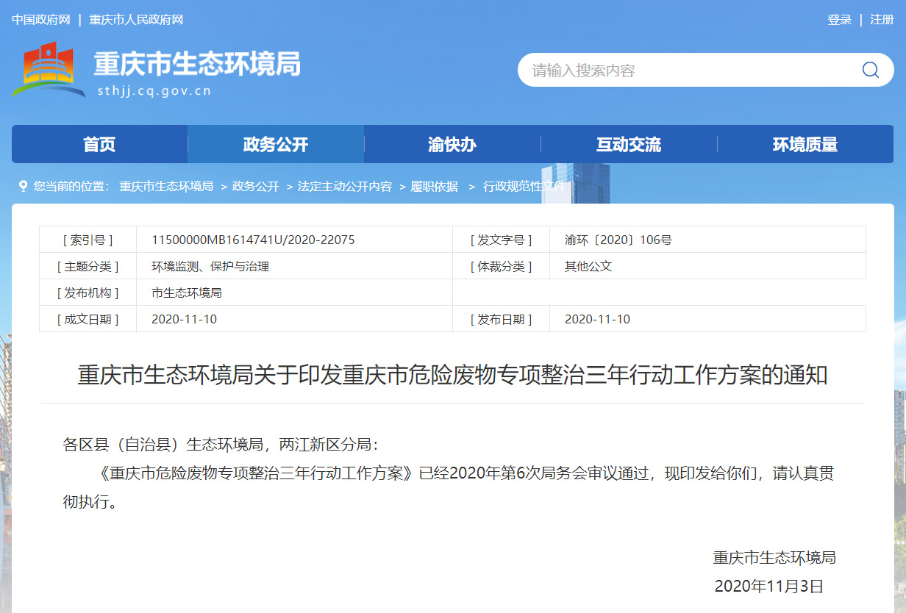Click the 登录 login link
This screenshot has width=906, height=613.
(839, 20)
